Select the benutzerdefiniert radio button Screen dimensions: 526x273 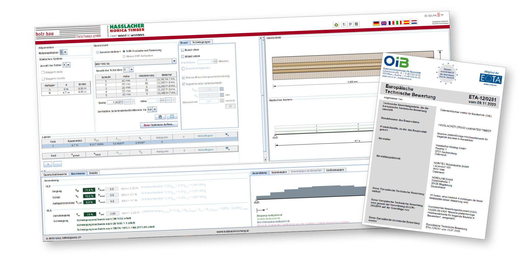[98, 52]
